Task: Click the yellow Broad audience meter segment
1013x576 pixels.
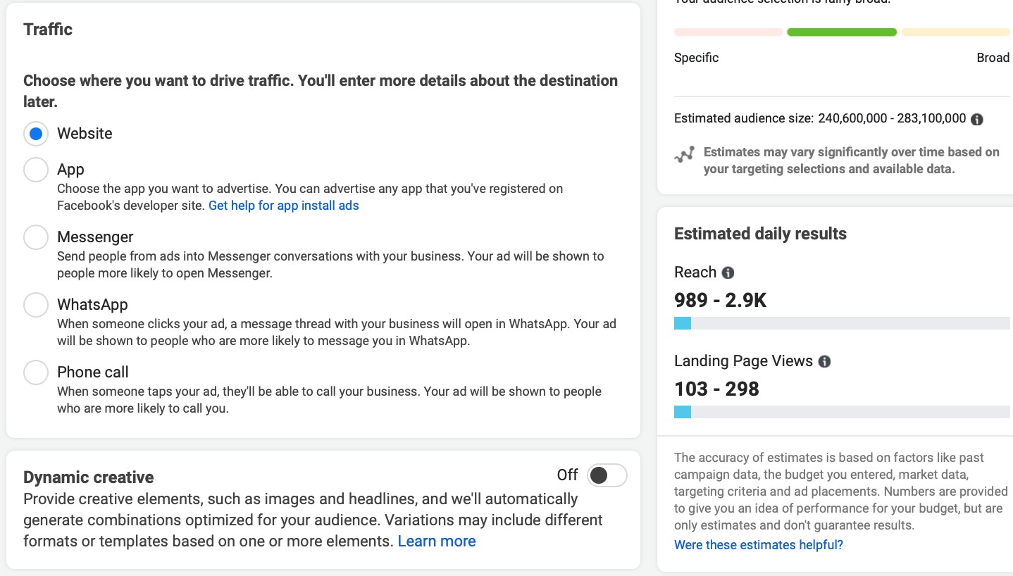Action: [x=955, y=32]
